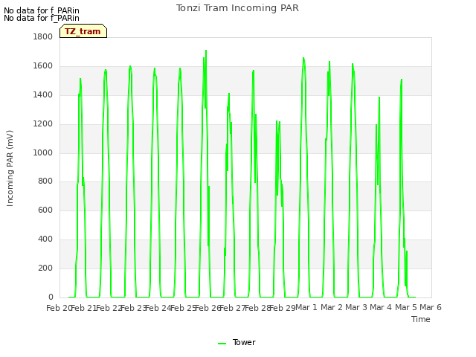The image size is (476, 357).
Task: Click the Mar 4 date tick label
Action: 381,307
